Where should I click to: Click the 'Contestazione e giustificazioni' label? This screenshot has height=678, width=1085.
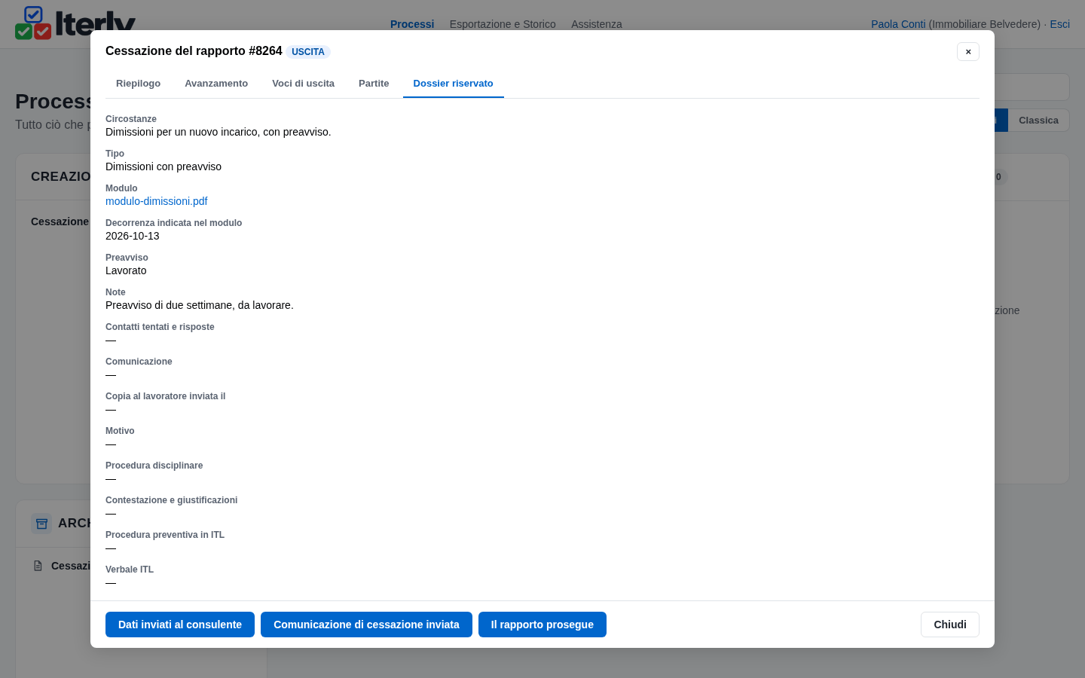click(171, 500)
